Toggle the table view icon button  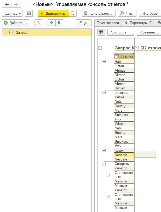[x=101, y=32]
